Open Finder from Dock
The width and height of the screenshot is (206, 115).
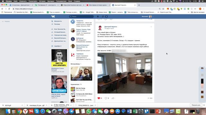click(8, 111)
